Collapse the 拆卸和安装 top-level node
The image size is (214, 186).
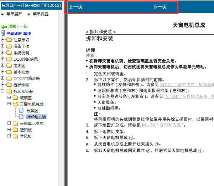coord(2,91)
